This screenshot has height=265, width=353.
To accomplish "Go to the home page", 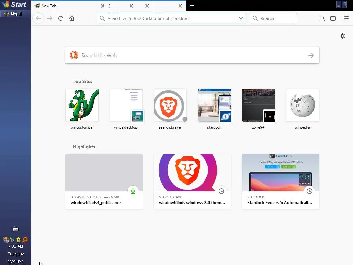I will [72, 18].
